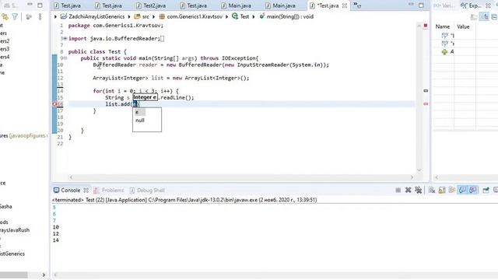
Task: Expand the folded import block on line 3
Action: click(x=65, y=38)
